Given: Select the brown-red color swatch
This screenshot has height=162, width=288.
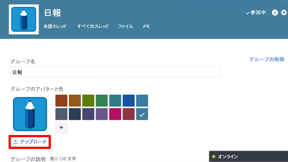Looking at the screenshot, I should (61, 101).
